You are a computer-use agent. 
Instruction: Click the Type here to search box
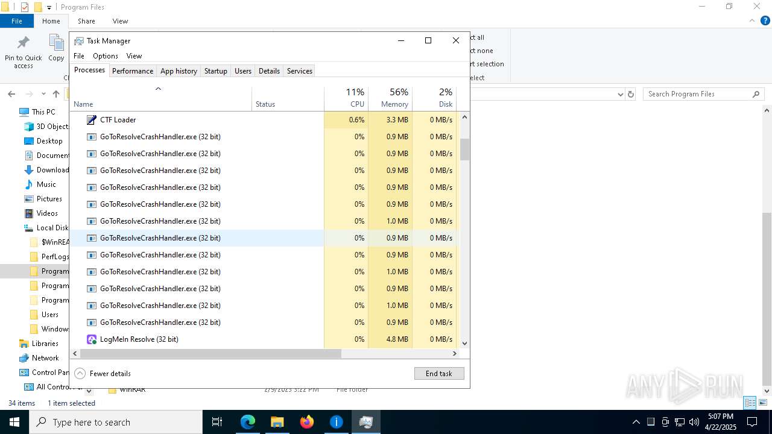coord(116,422)
